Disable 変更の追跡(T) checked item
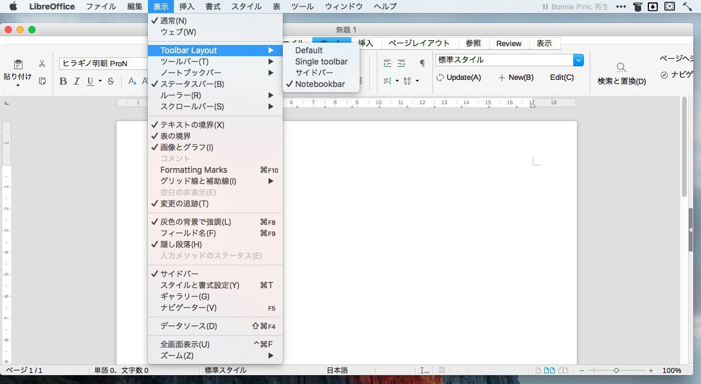Image resolution: width=701 pixels, height=384 pixels. [x=185, y=204]
